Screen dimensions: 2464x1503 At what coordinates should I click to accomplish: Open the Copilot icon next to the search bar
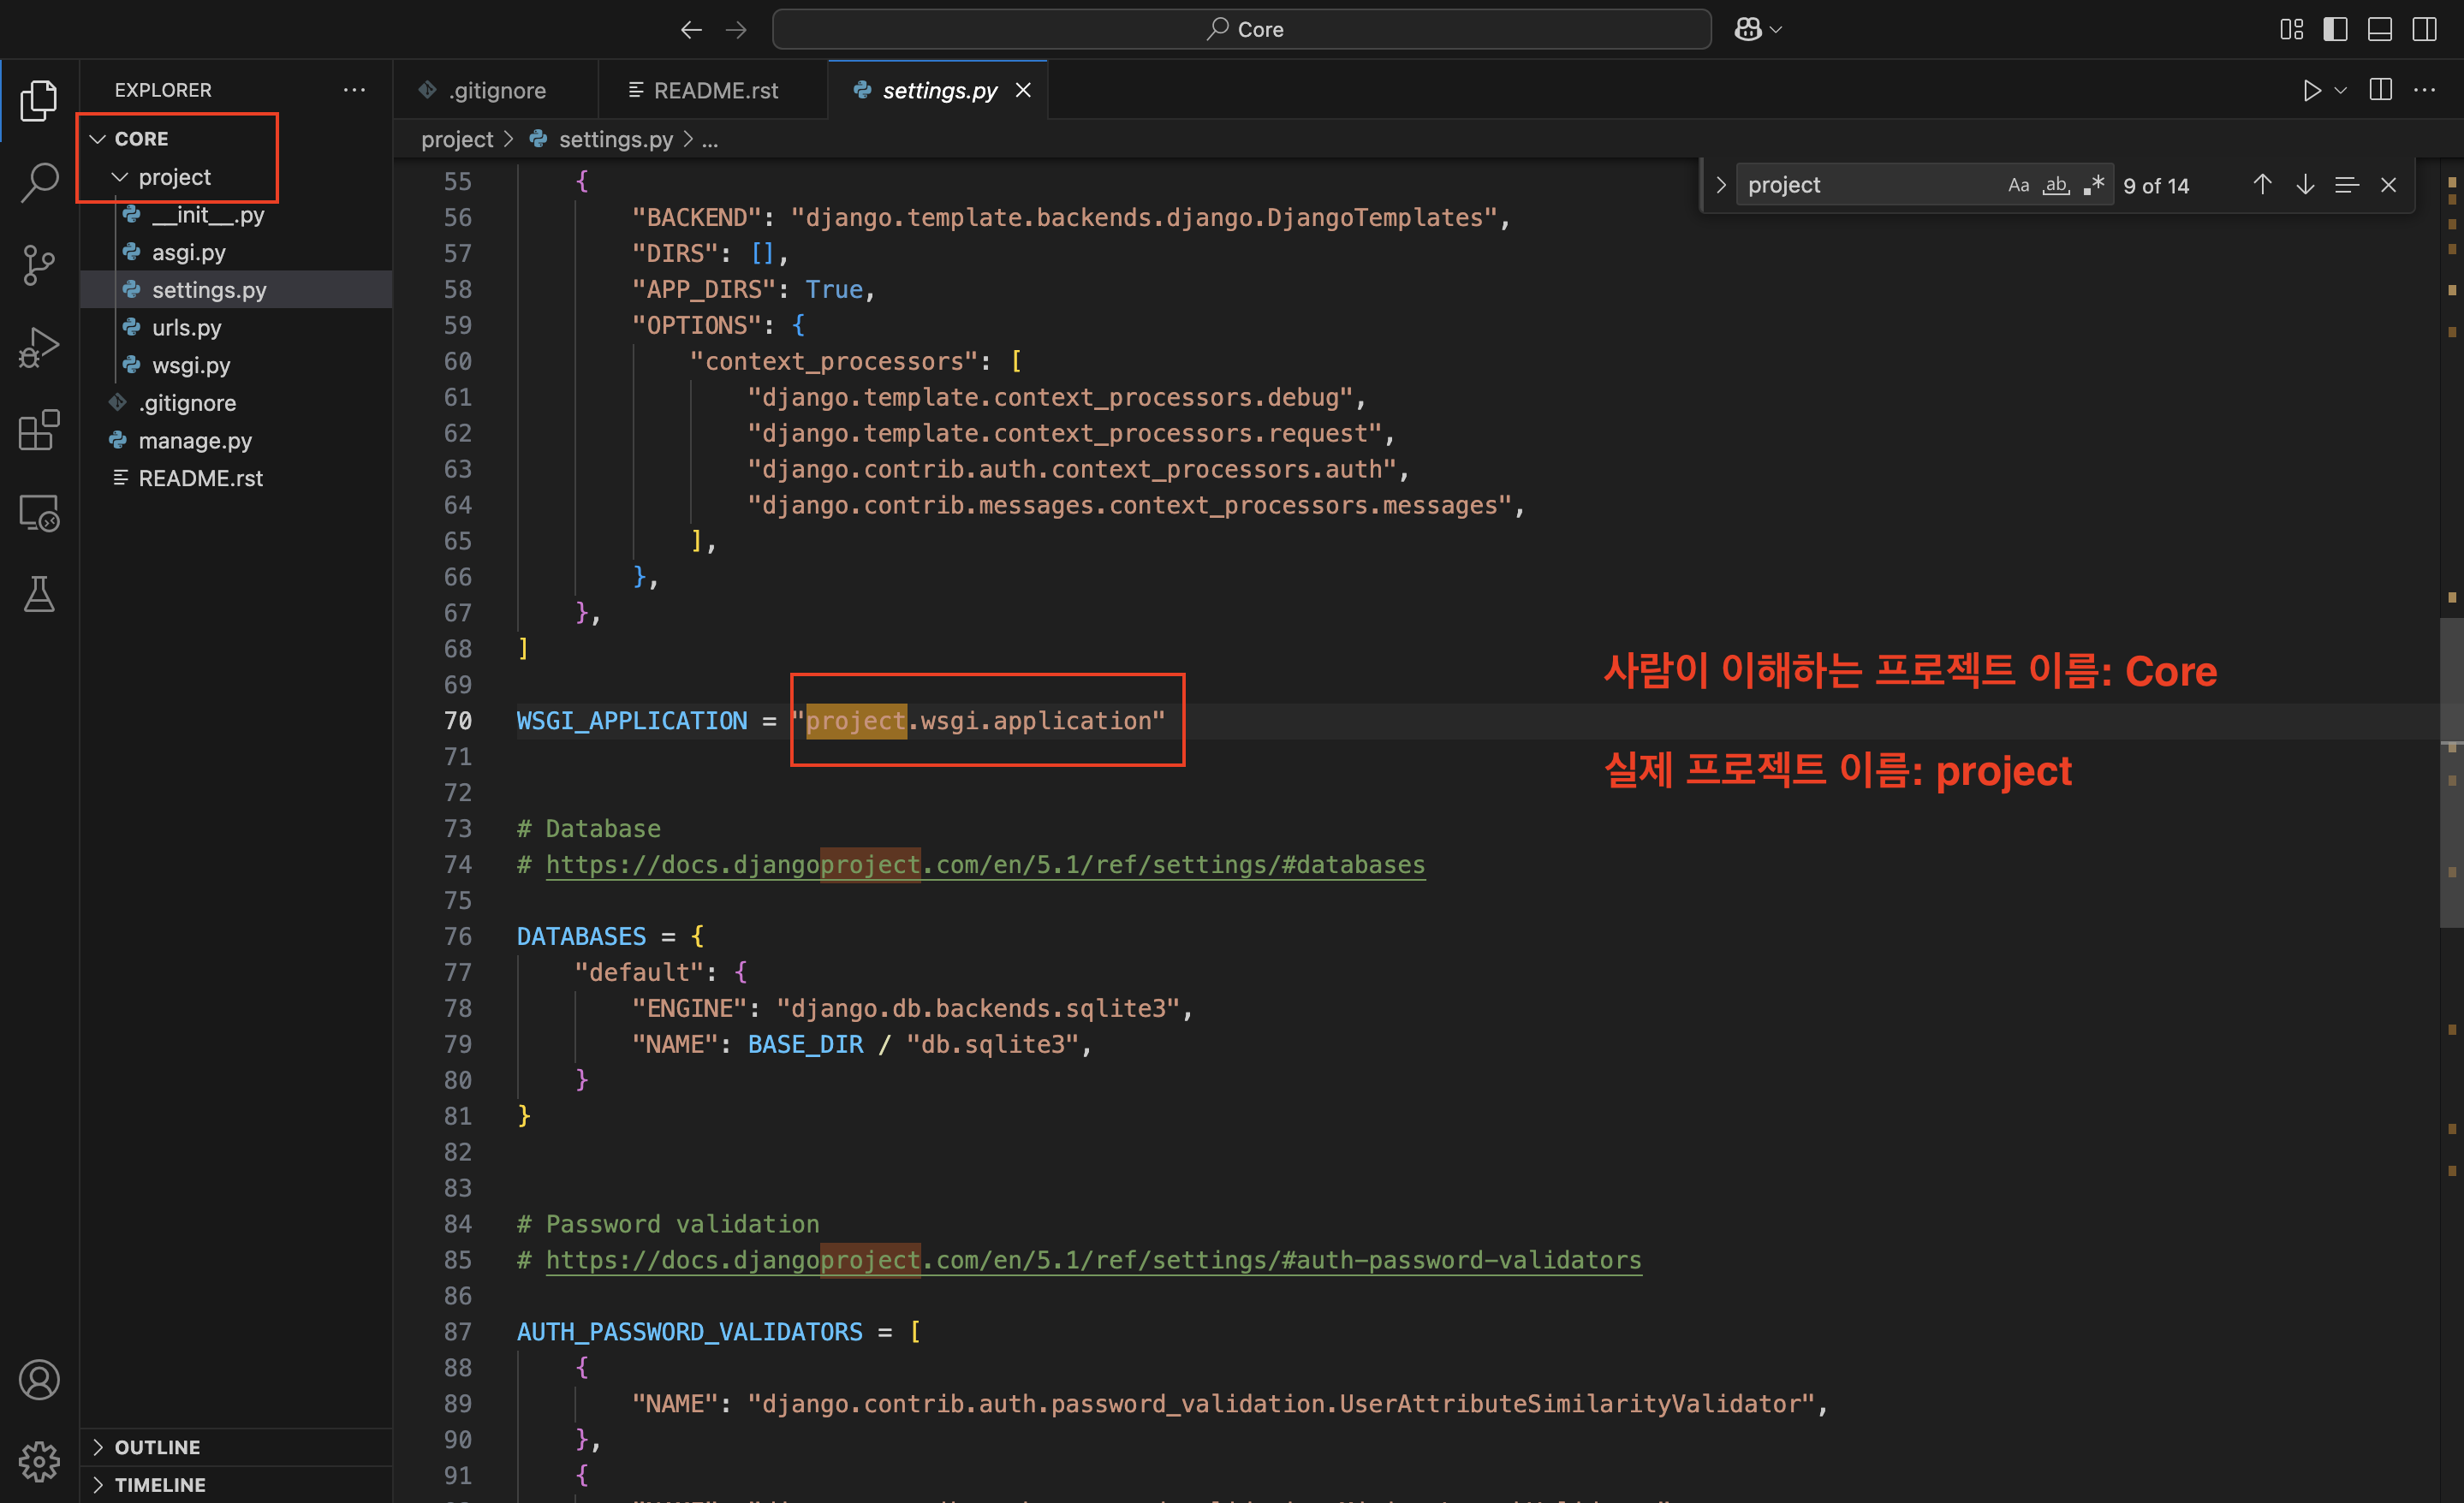pyautogui.click(x=1751, y=28)
